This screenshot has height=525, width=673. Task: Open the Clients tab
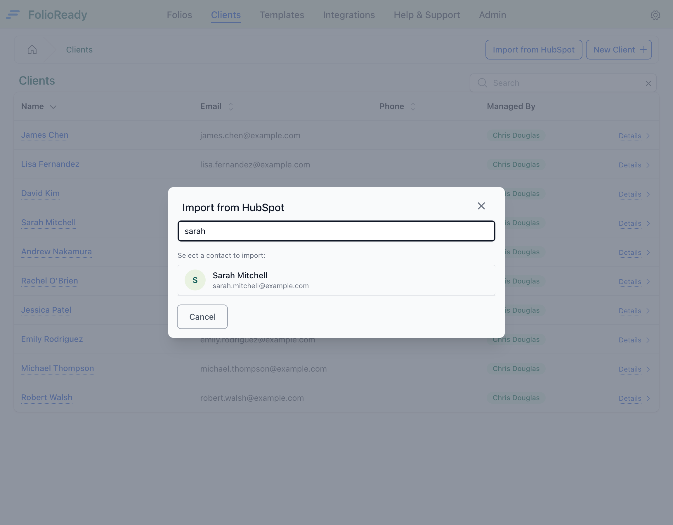pyautogui.click(x=226, y=15)
